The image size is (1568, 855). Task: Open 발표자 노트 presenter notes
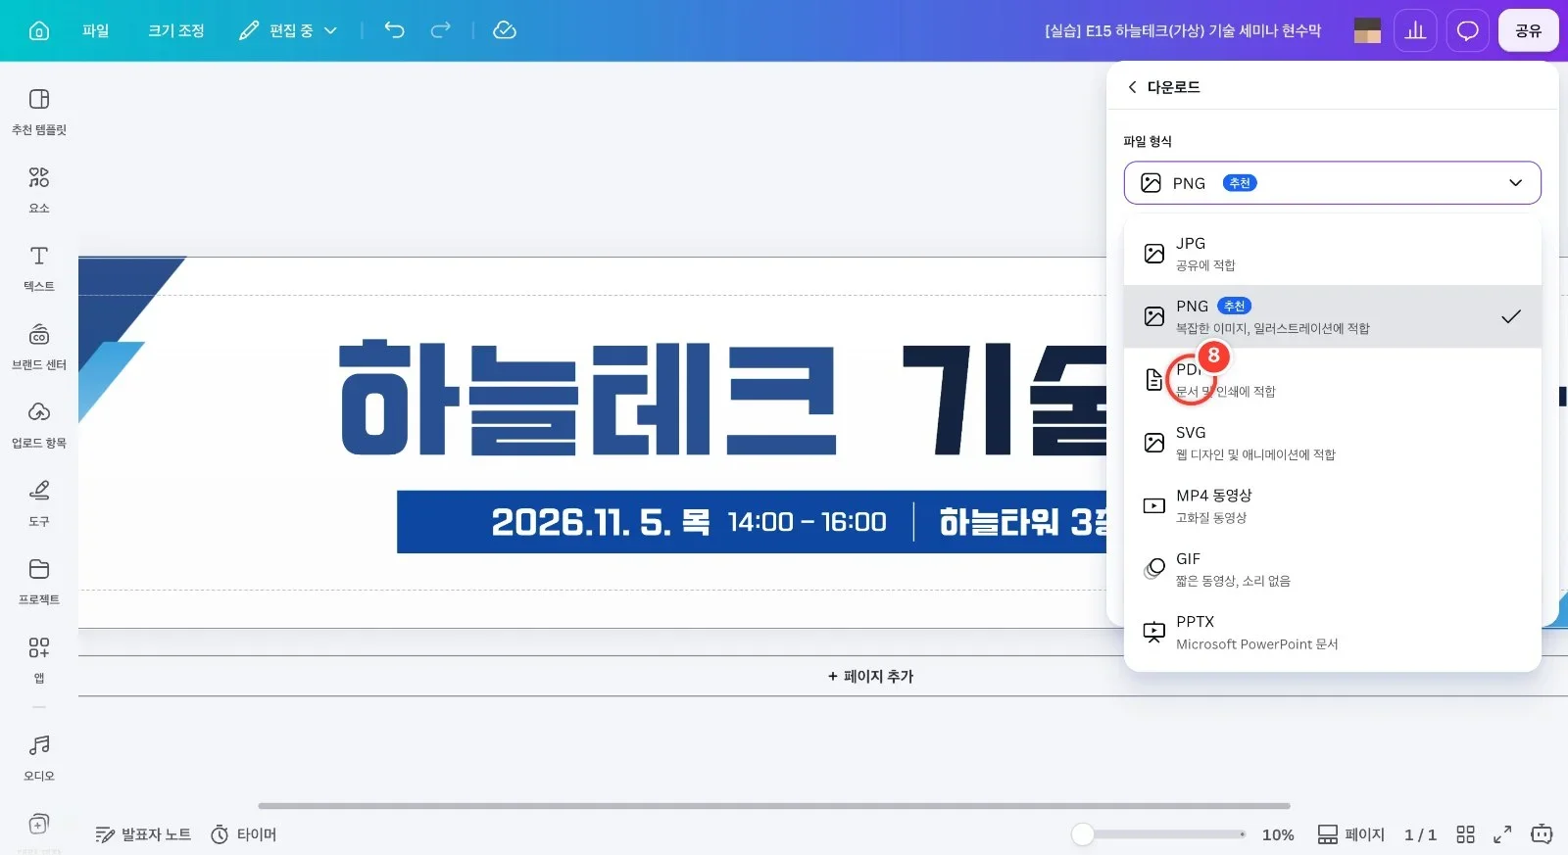(143, 834)
